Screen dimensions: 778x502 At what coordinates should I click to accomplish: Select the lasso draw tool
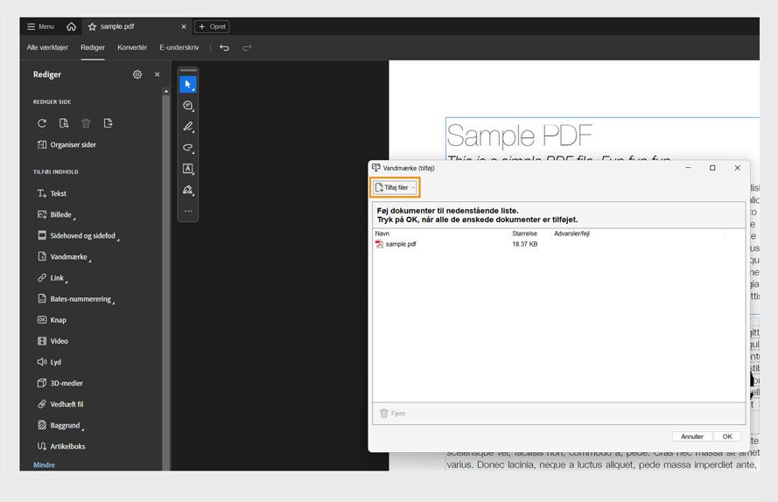188,148
